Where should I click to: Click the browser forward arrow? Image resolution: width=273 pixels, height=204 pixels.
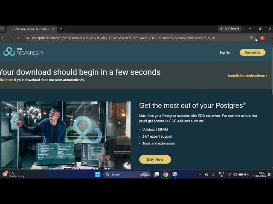(11, 38)
